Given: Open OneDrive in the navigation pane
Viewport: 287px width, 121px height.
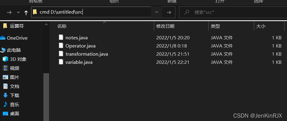Looking at the screenshot, I should [14, 38].
